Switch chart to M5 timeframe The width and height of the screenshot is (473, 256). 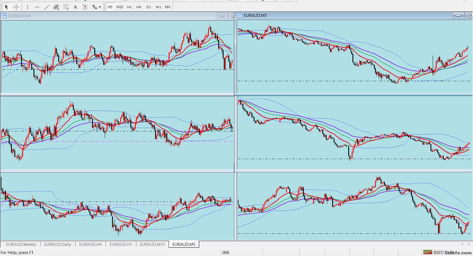(x=110, y=7)
